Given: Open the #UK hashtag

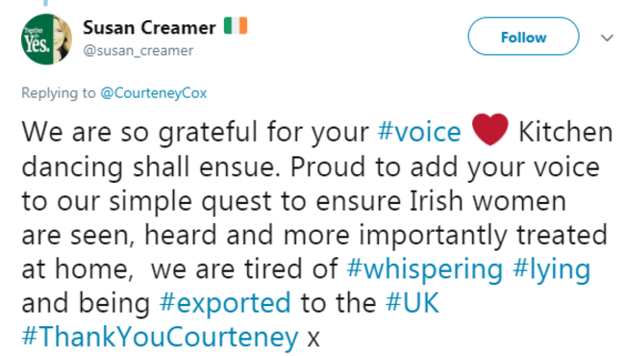Looking at the screenshot, I should click(x=412, y=302).
